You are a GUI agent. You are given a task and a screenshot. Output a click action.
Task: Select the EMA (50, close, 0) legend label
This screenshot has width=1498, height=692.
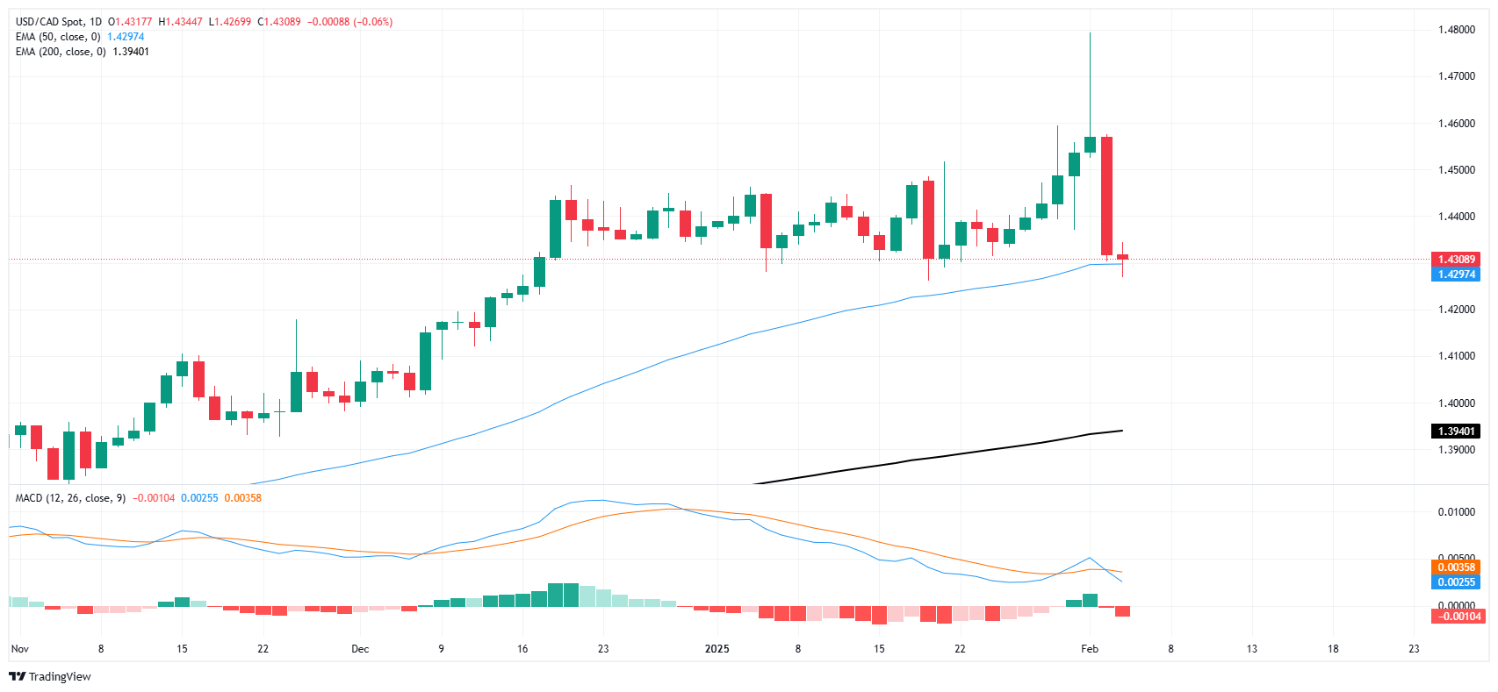[58, 37]
